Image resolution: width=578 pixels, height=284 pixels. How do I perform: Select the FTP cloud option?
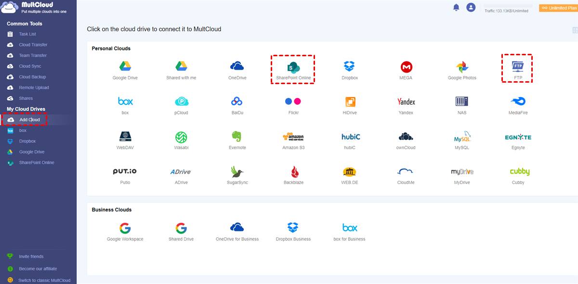518,70
